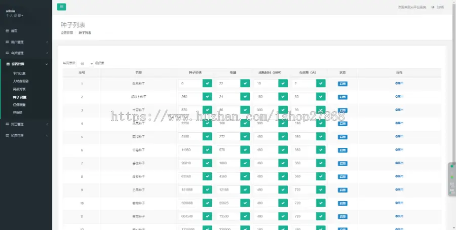456x230 pixels.
Task: Click checkmark next to yield 4560 in row 8
Action: click(x=245, y=176)
